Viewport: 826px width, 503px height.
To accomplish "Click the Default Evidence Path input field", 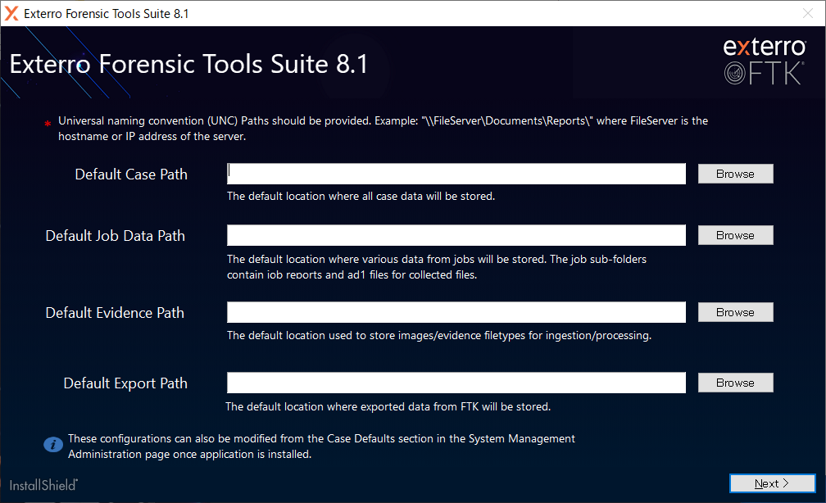I will pos(456,312).
